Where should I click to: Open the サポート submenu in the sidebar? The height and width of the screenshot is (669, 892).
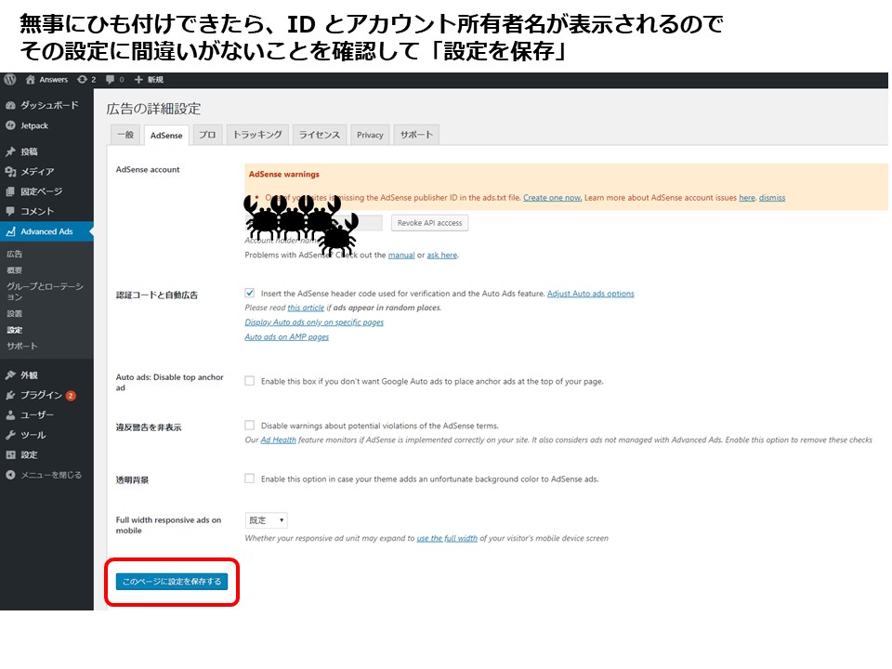[22, 346]
